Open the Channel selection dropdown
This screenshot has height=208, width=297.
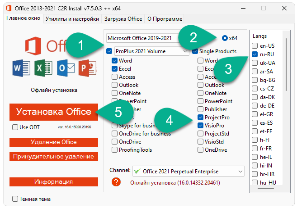pos(239,172)
